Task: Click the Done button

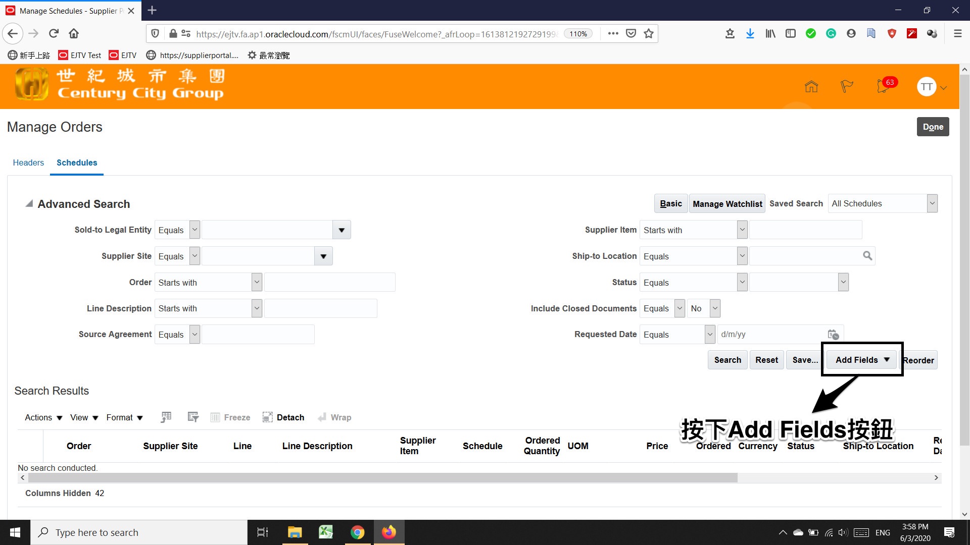Action: (x=933, y=127)
